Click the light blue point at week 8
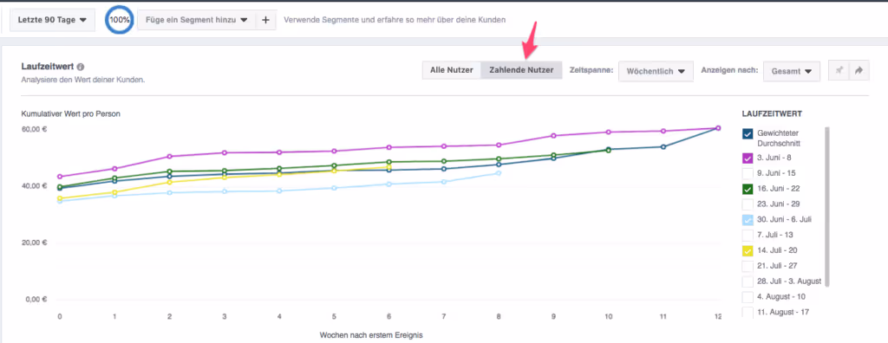This screenshot has width=888, height=343. 499,172
